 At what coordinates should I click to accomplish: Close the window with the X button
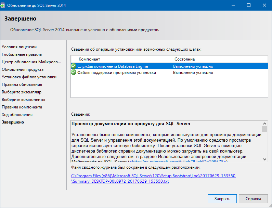tap(264, 5)
